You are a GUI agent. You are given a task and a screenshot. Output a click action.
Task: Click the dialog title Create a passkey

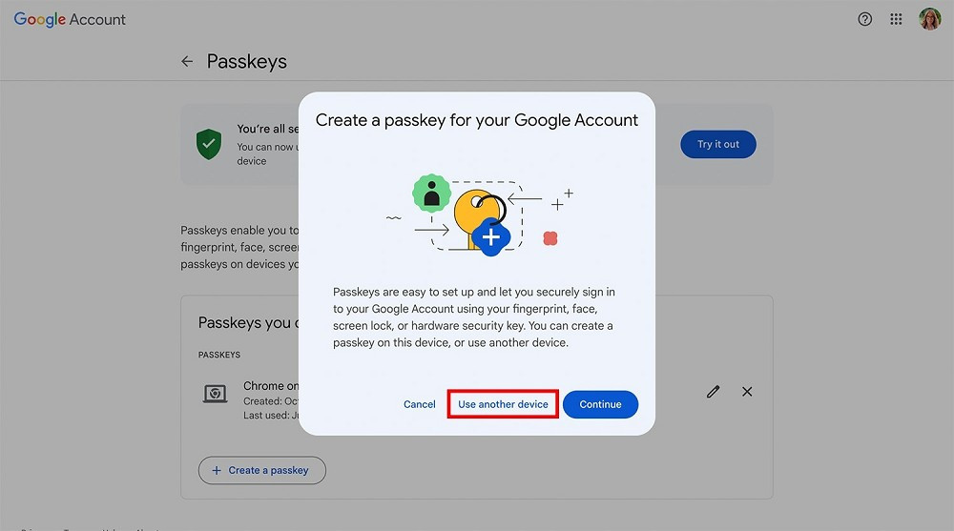pos(477,120)
